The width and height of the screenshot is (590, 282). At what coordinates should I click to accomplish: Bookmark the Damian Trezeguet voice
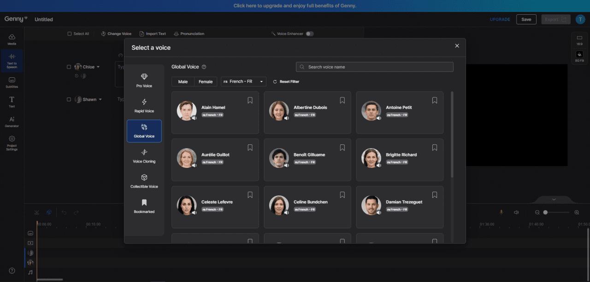pyautogui.click(x=434, y=195)
